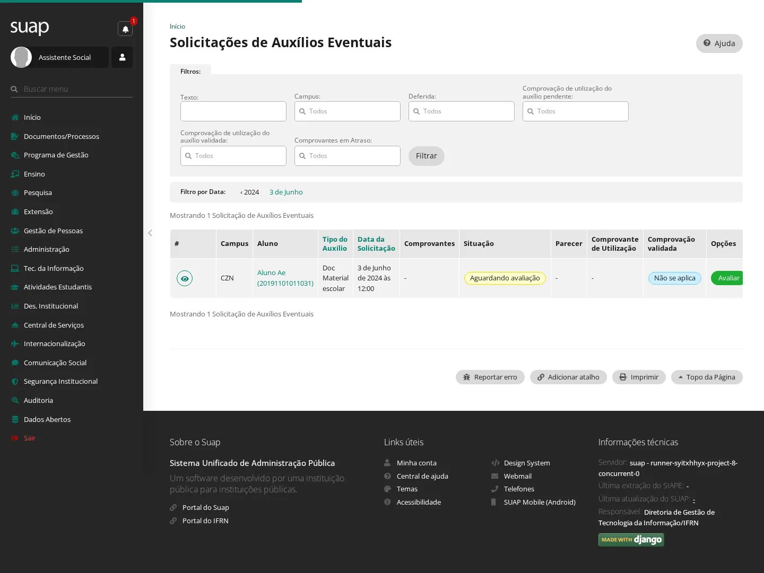The width and height of the screenshot is (764, 573).
Task: Open Acessibilidade footer link
Action: 419,502
